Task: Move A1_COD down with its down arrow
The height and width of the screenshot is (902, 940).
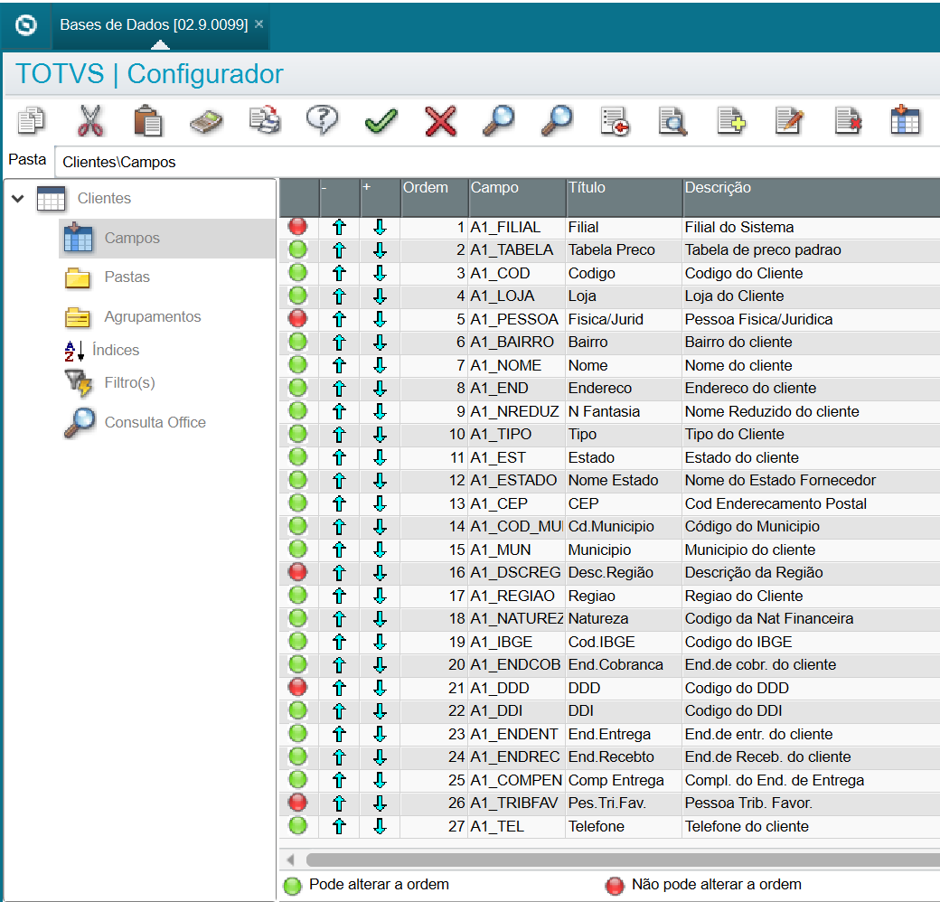Action: pyautogui.click(x=380, y=273)
